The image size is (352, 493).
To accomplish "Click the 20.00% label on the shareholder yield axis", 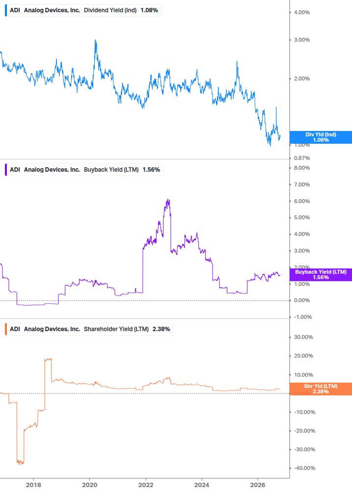I will point(303,356).
